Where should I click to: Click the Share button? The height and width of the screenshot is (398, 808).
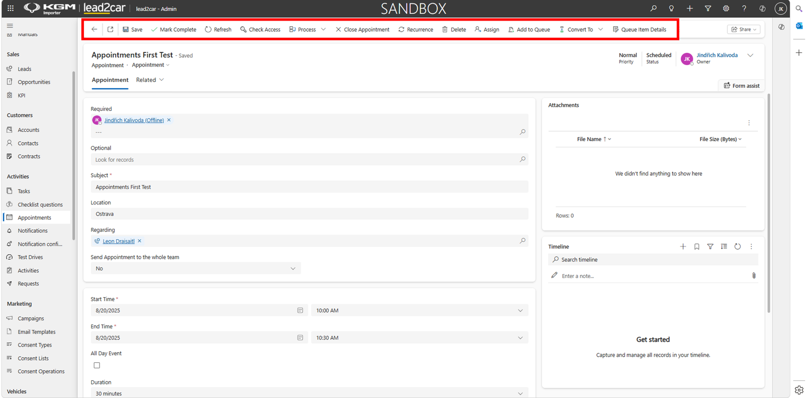744,29
